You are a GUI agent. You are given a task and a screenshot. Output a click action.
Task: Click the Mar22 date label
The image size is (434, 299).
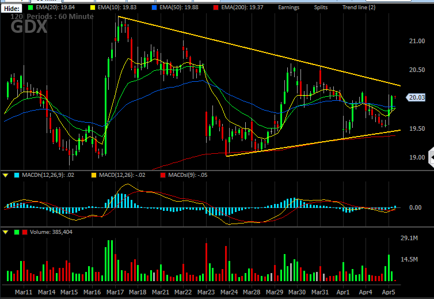coord(183,292)
